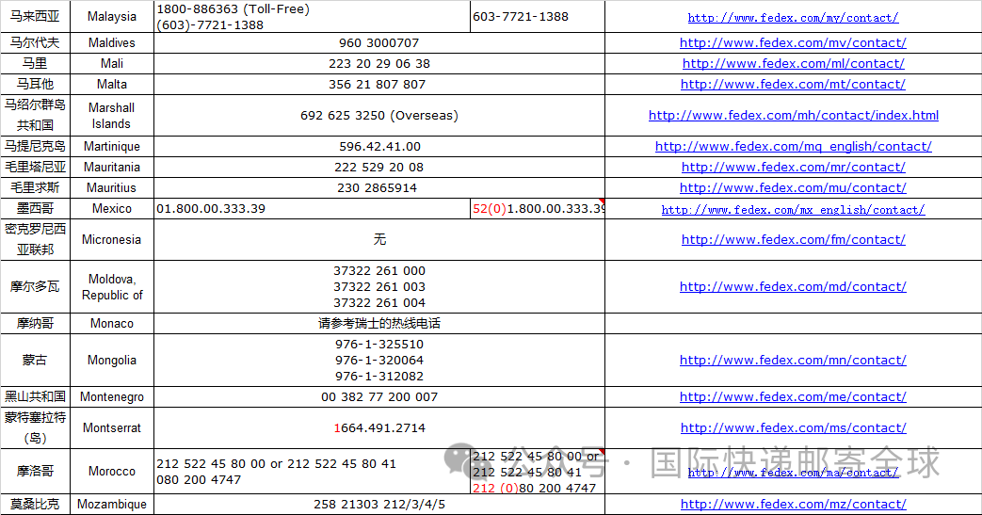Select the Mongolia 976-1-325510 numbers cell
This screenshot has height=515, width=982.
click(378, 361)
